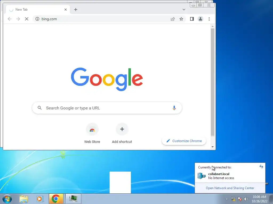The height and width of the screenshot is (204, 273).
Task: Click the network tray icon
Action: click(x=233, y=199)
